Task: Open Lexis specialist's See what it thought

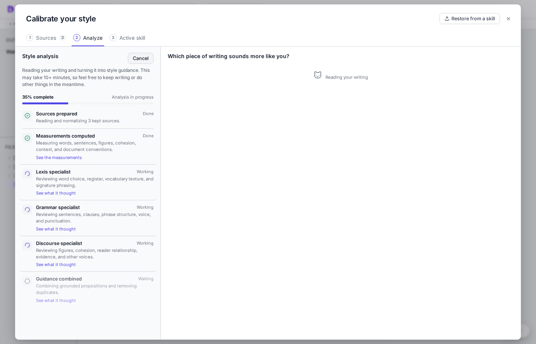Action: (56, 193)
